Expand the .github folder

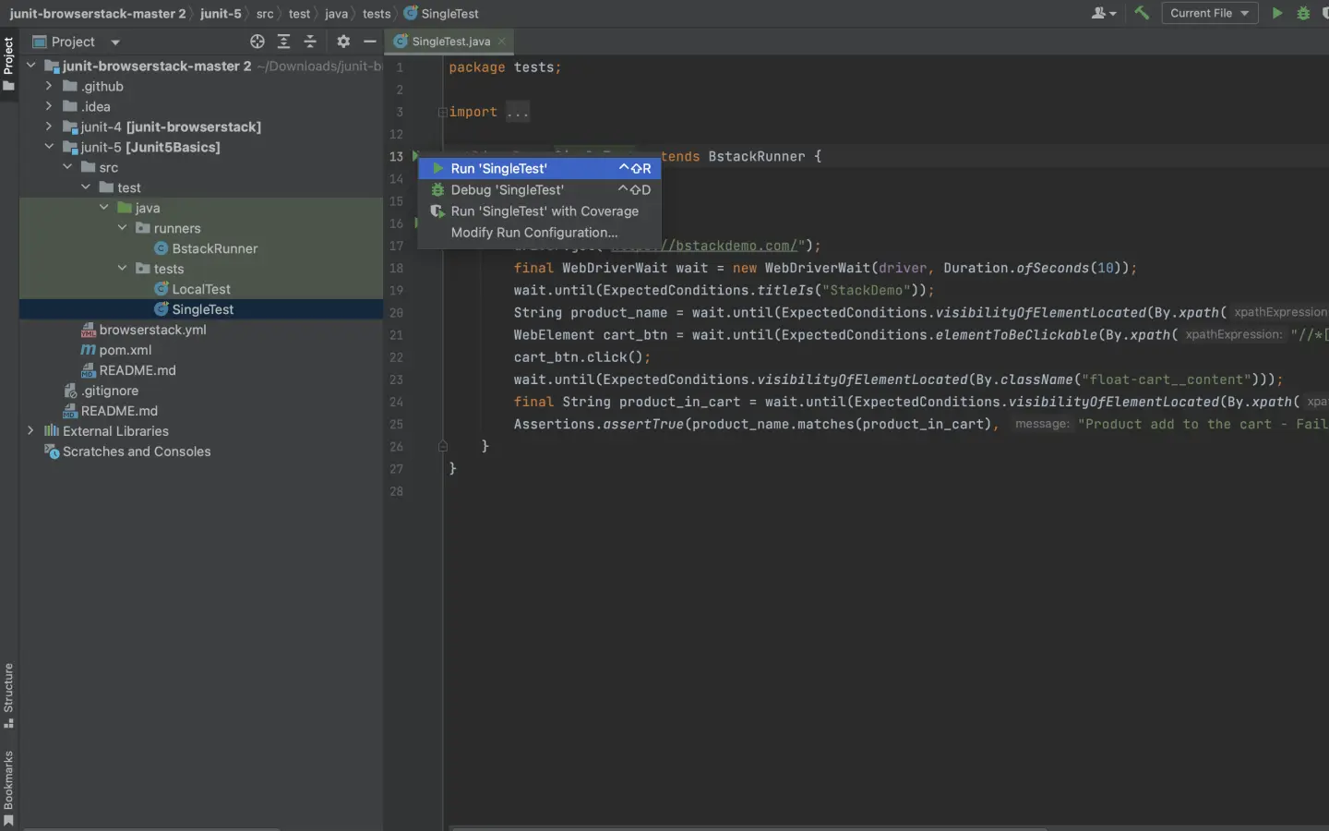pos(49,86)
